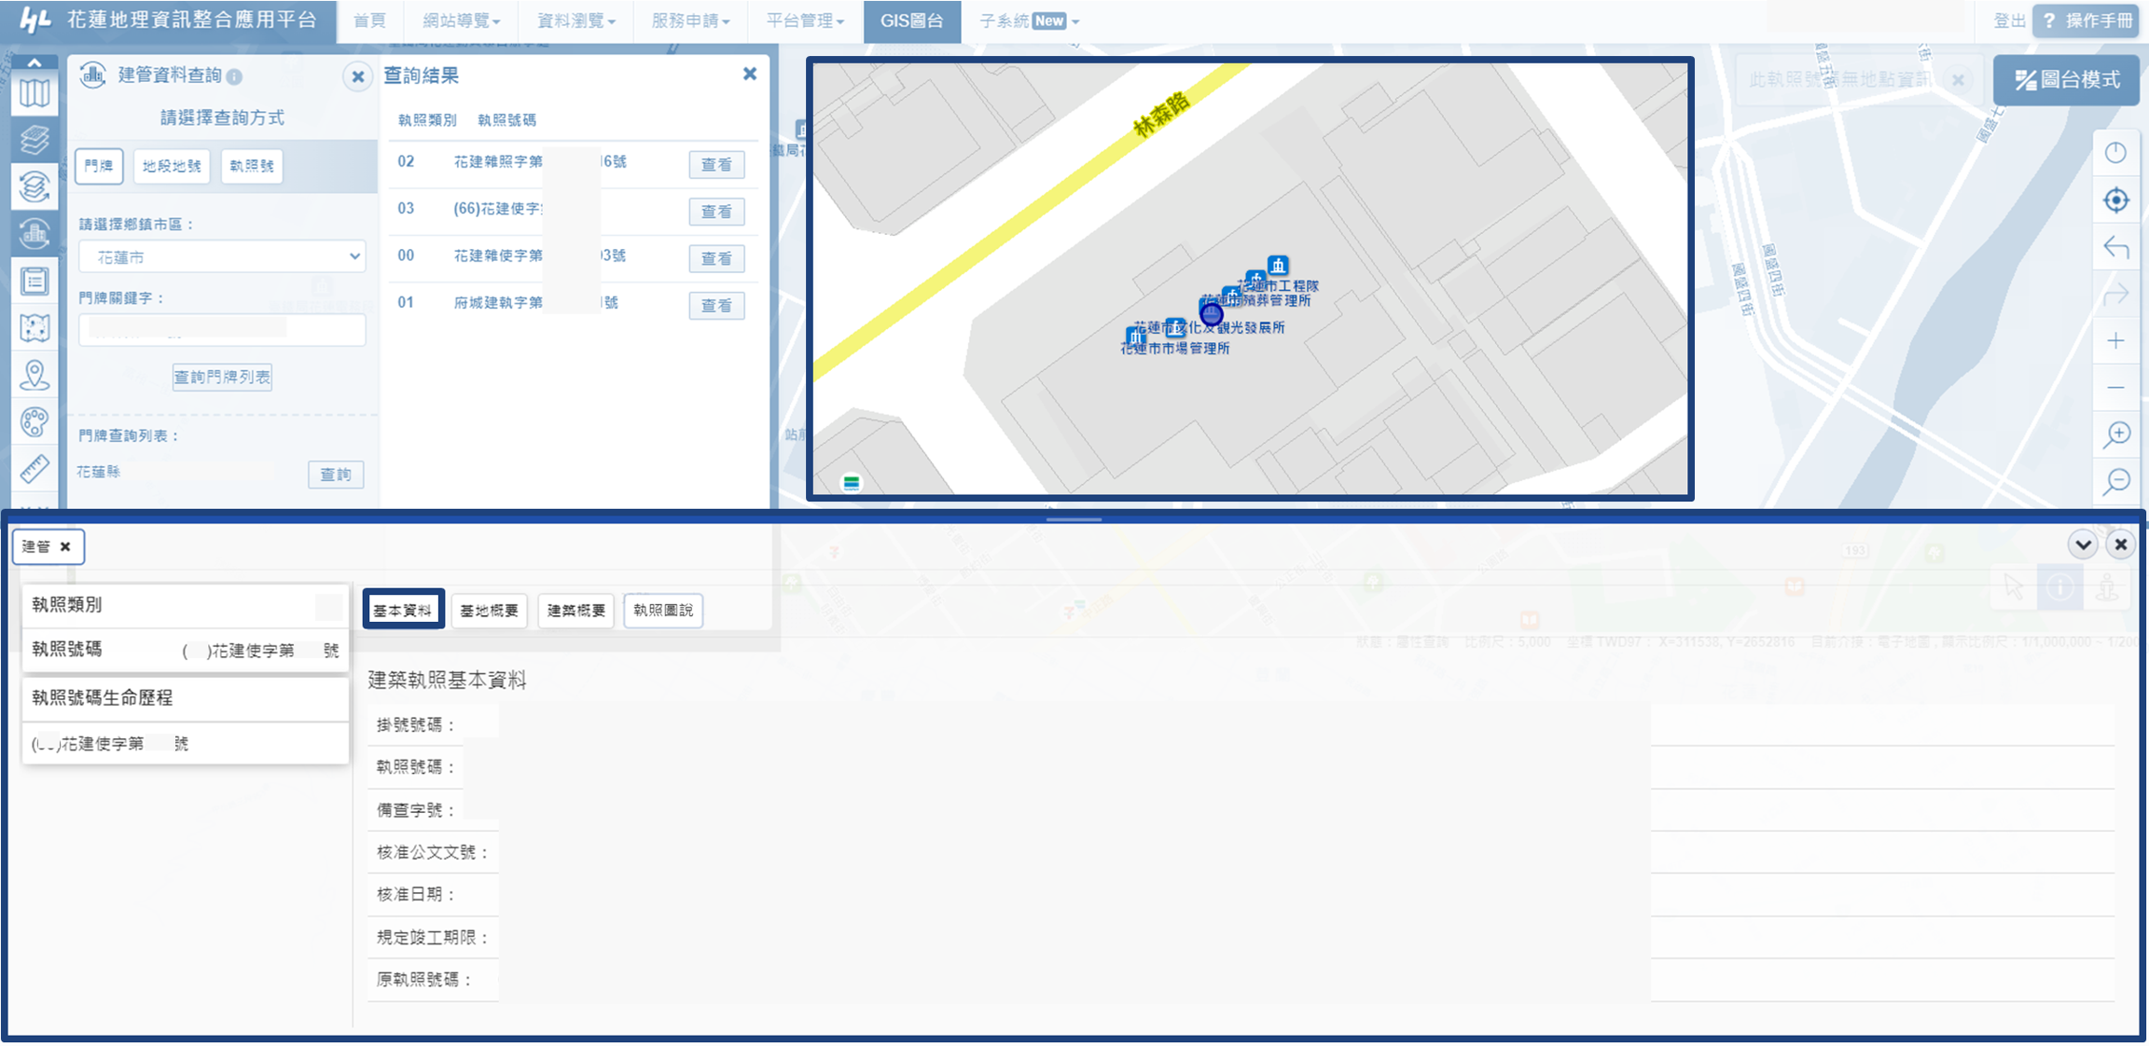Switch to 基地概要 tab
This screenshot has height=1046, width=2149.
[x=489, y=611]
